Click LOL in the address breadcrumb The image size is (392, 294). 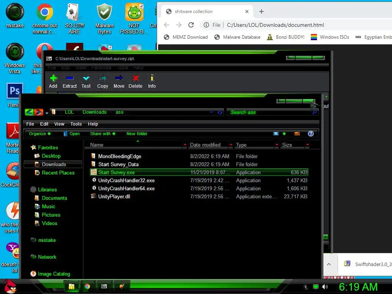pyautogui.click(x=69, y=112)
